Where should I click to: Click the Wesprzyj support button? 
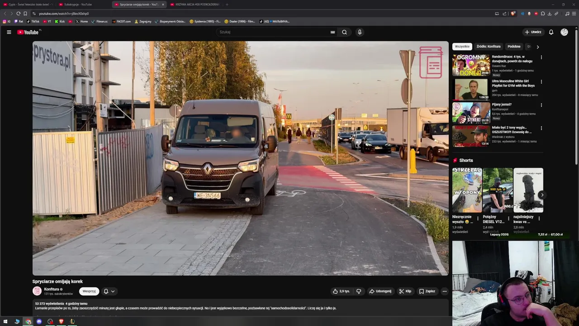point(89,291)
